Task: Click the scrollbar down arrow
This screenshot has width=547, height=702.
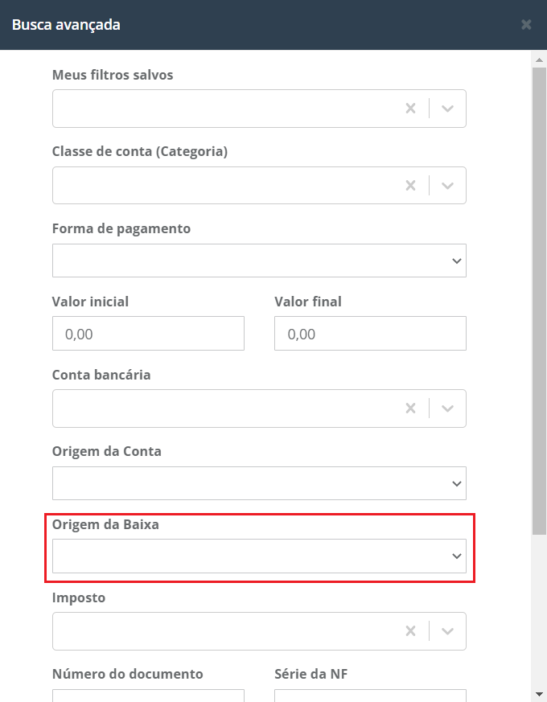Action: [539, 693]
